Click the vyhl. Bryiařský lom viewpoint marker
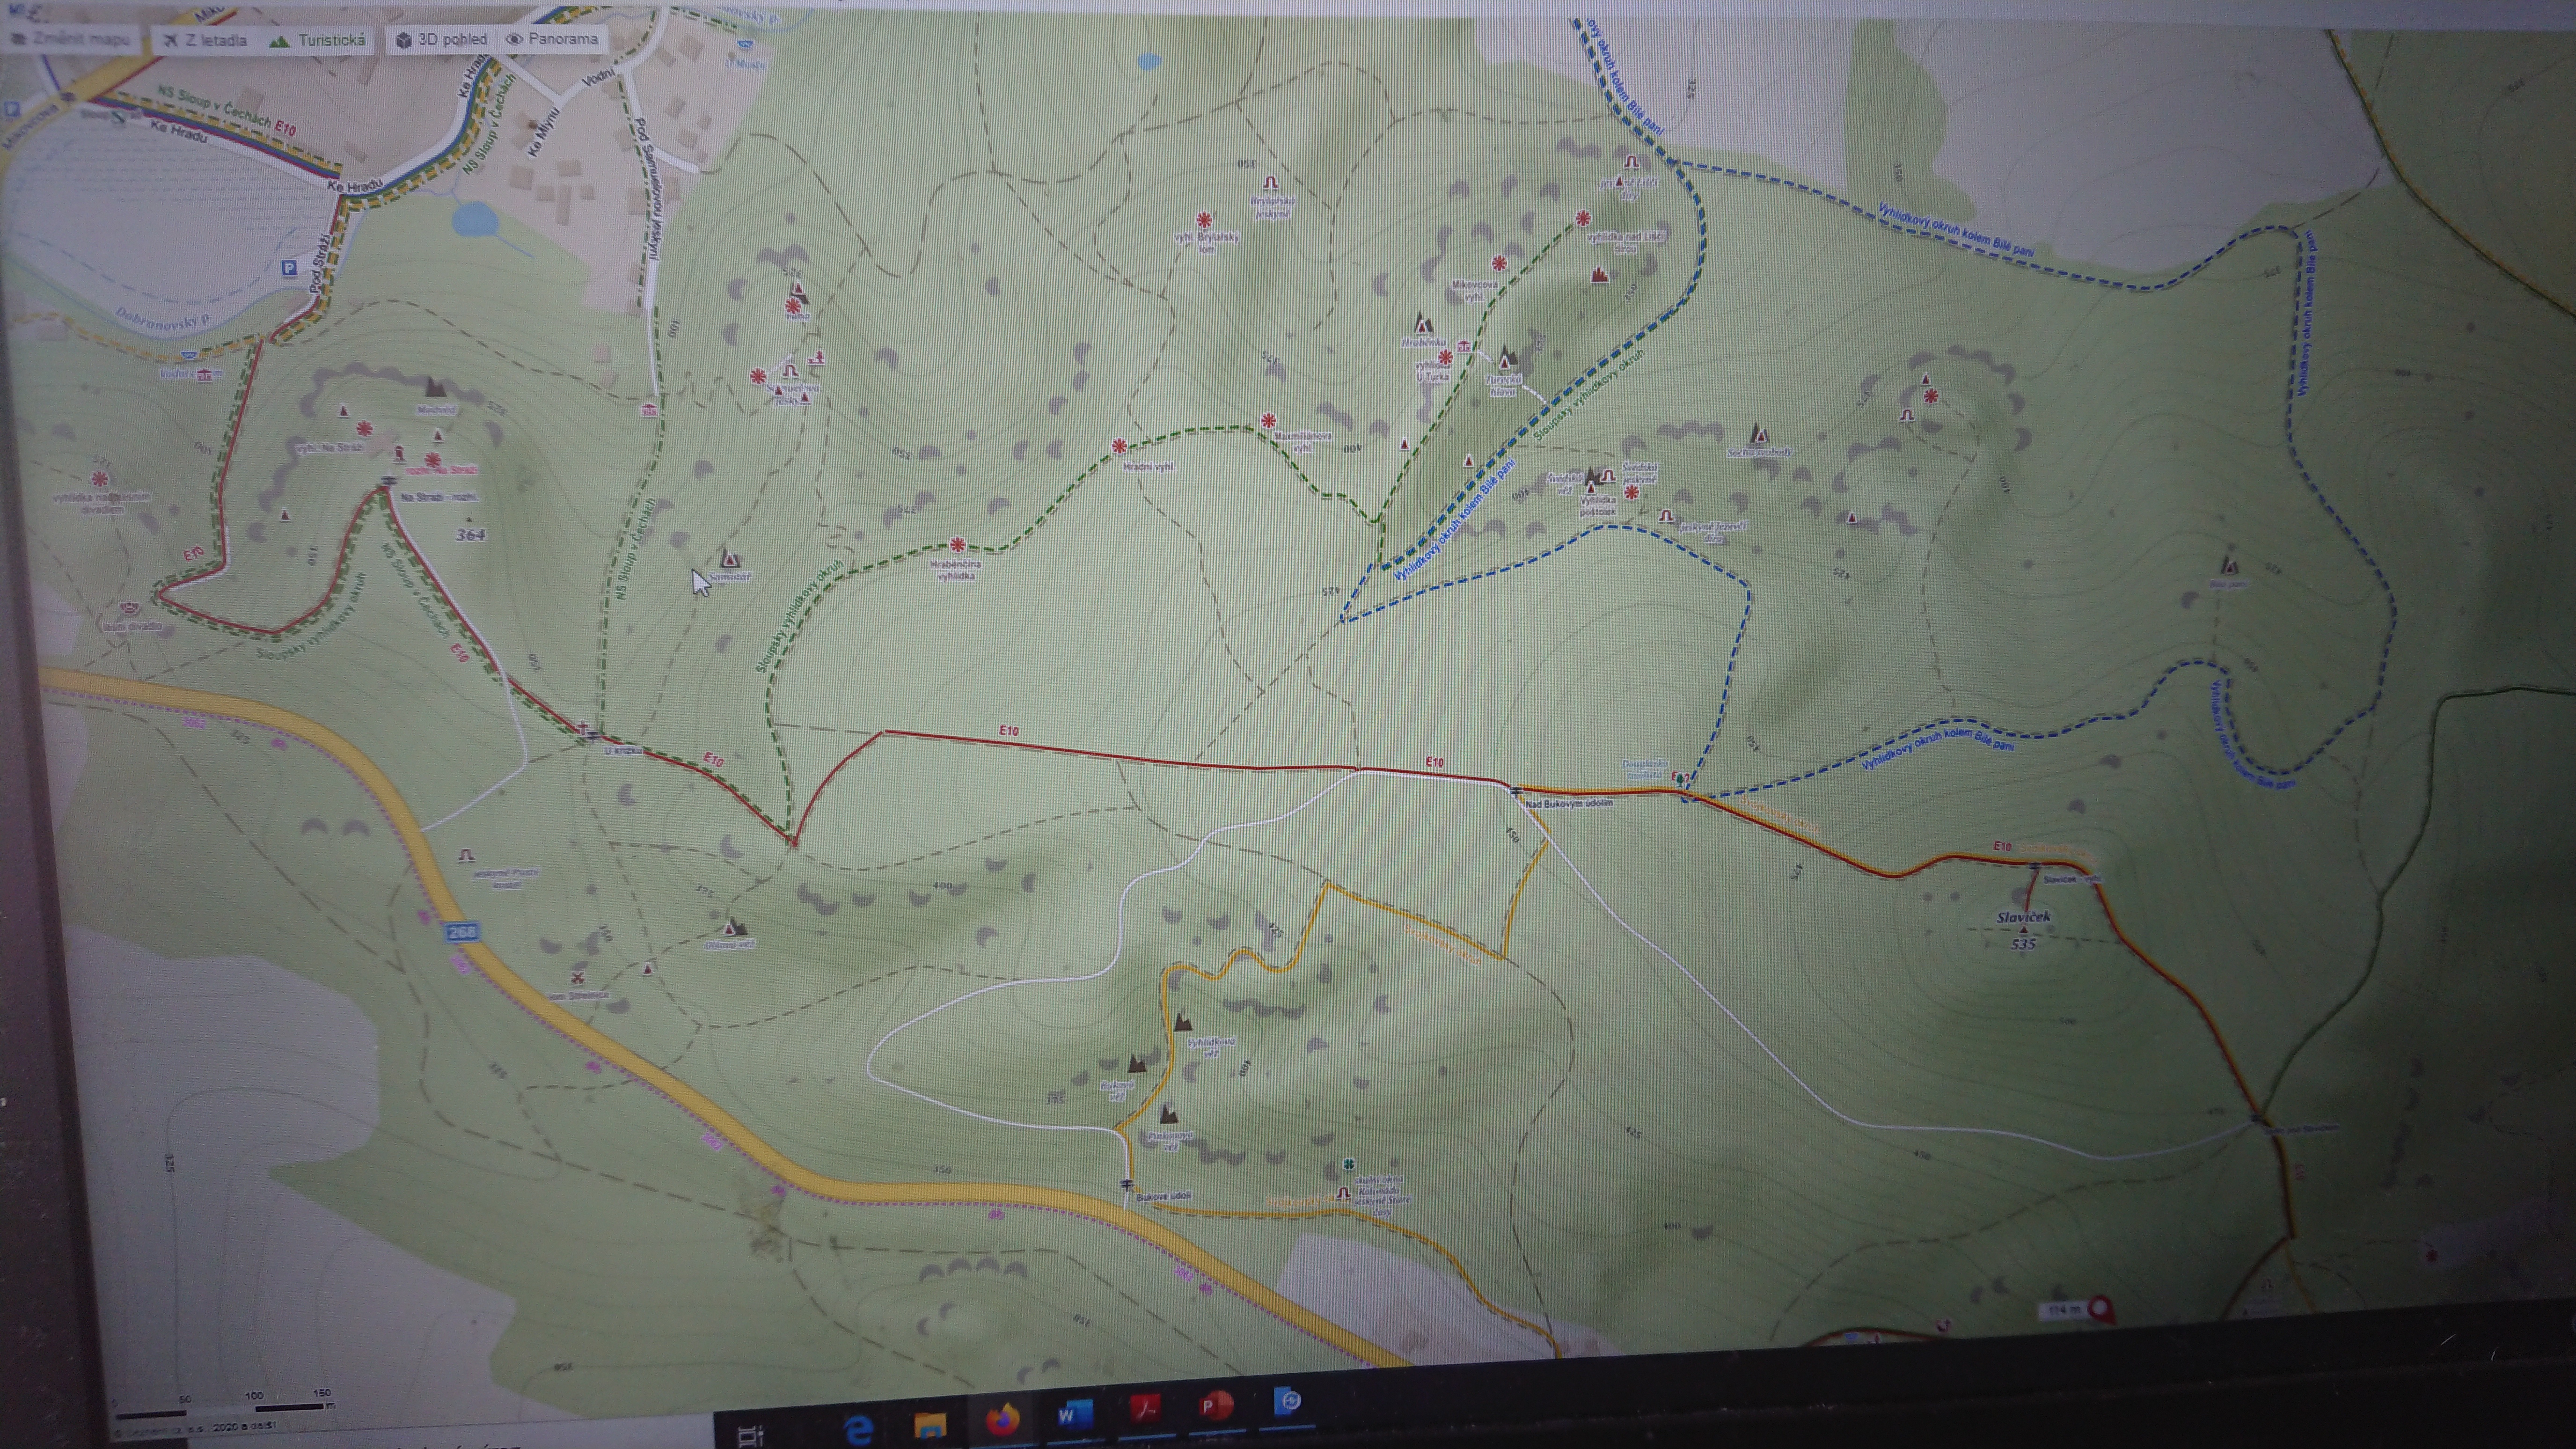The image size is (2576, 1449). (1205, 219)
